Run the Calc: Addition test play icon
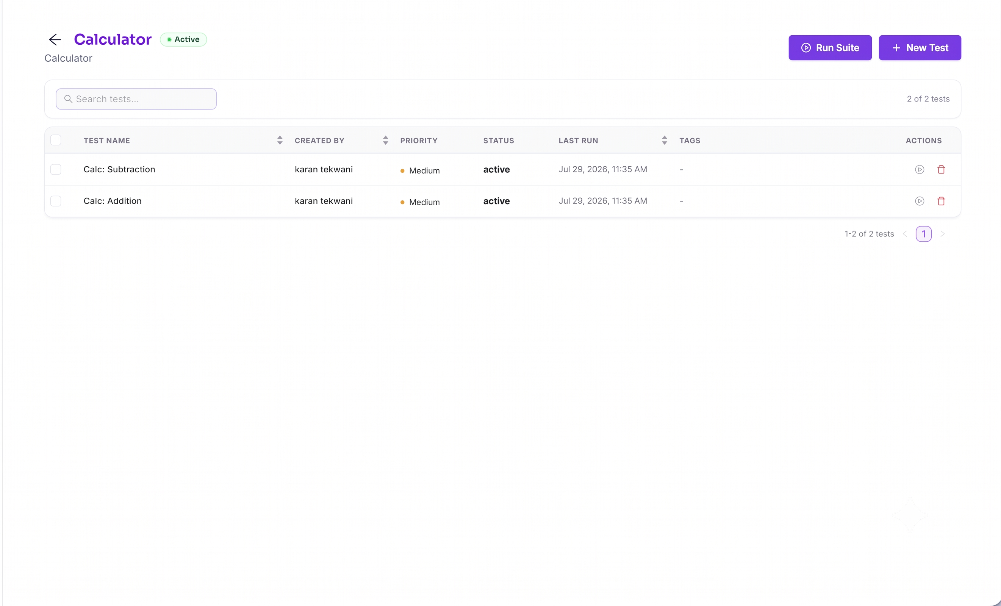 920,201
